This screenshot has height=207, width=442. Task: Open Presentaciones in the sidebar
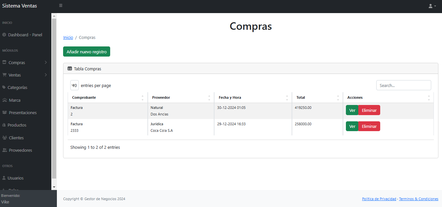pos(23,113)
